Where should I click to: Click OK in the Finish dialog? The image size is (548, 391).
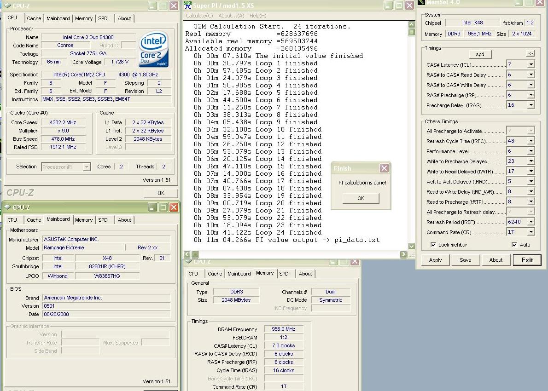[x=361, y=198]
